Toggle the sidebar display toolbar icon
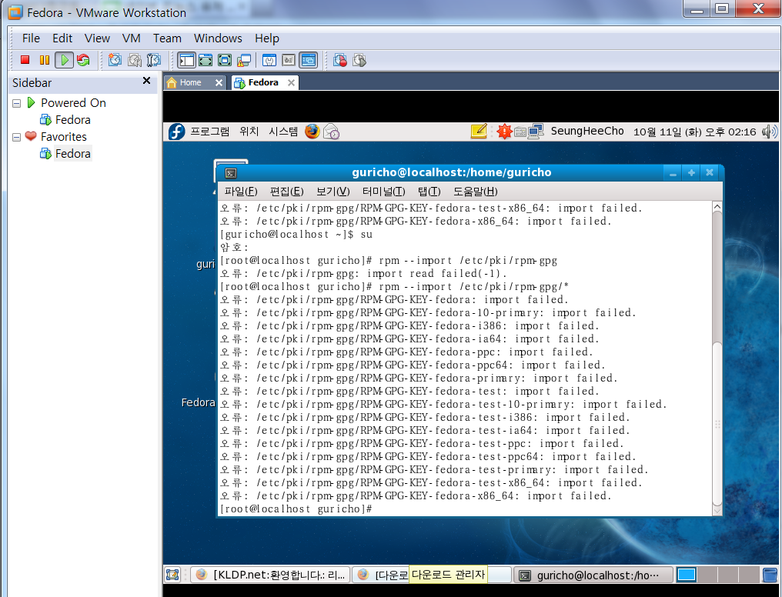Viewport: 782px width, 597px height. [186, 60]
